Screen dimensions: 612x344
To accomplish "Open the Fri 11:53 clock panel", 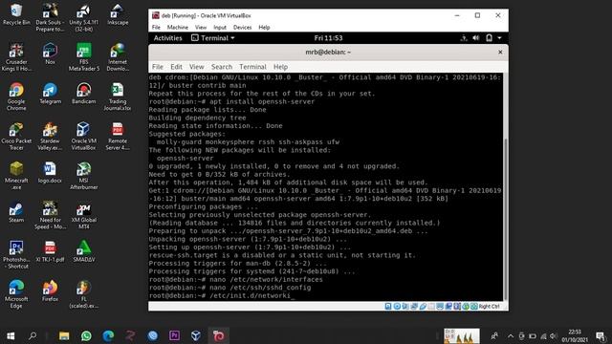I will tap(328, 38).
